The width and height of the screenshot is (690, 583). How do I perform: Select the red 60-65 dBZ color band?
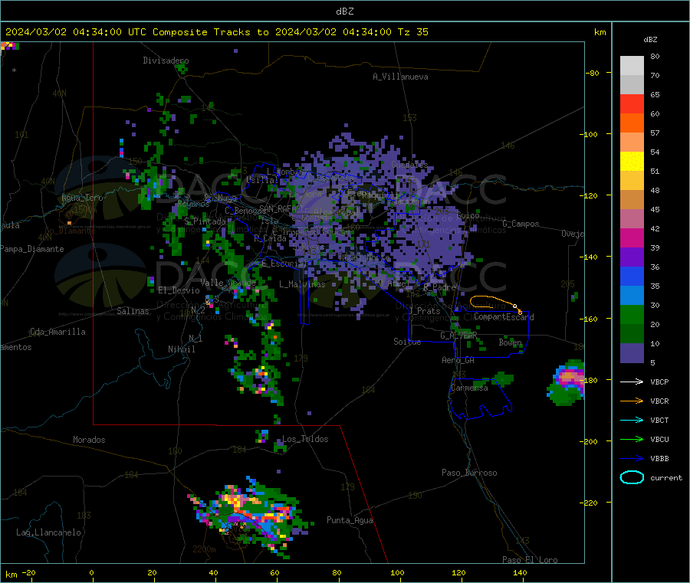(x=632, y=103)
